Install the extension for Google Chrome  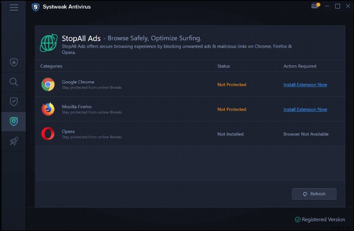(x=305, y=85)
